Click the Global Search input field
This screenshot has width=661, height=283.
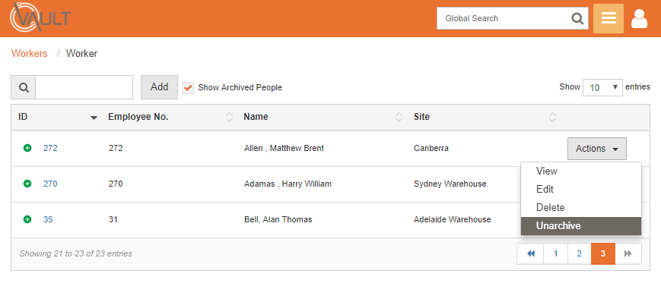pyautogui.click(x=504, y=18)
